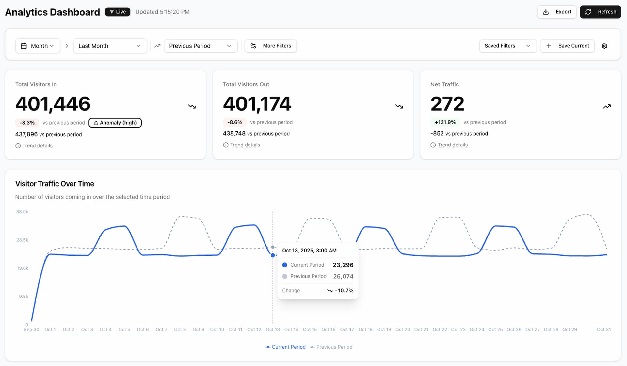
Task: Click the chevron arrow right of Month
Action: tap(67, 46)
